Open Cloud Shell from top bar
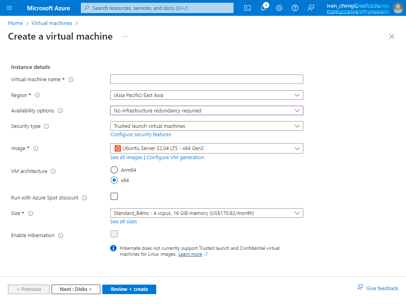This screenshot has height=304, width=406. (247, 8)
